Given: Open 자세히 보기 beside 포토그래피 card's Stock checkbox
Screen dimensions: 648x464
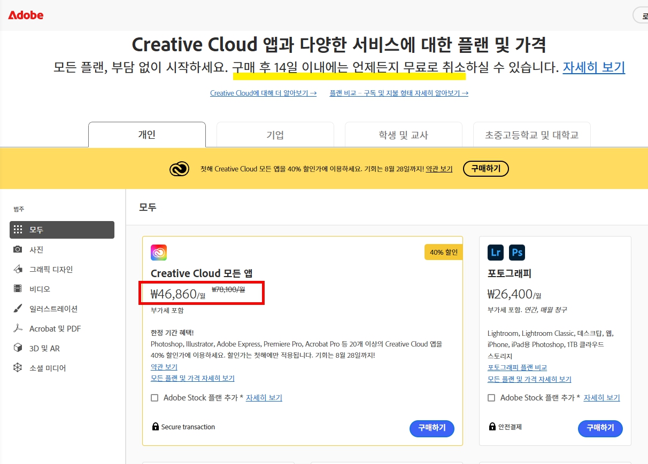Looking at the screenshot, I should pos(601,398).
